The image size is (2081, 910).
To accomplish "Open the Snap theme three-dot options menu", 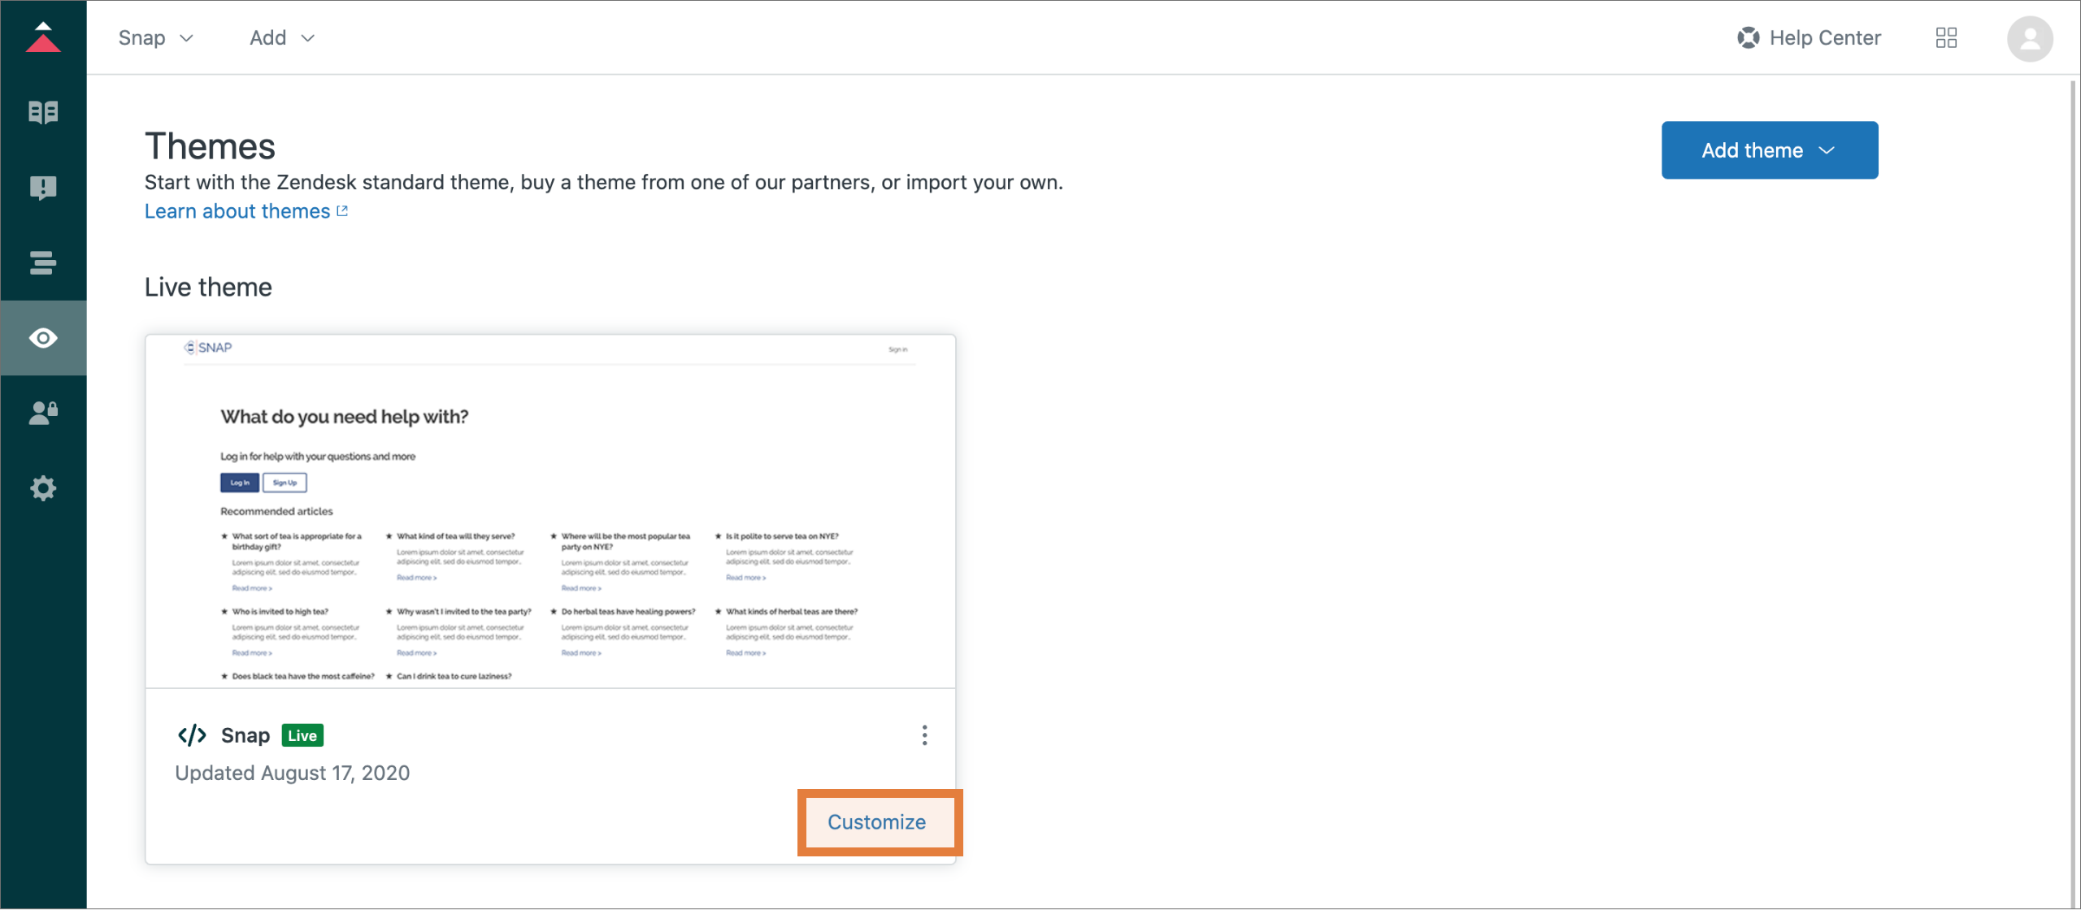I will pos(924,735).
